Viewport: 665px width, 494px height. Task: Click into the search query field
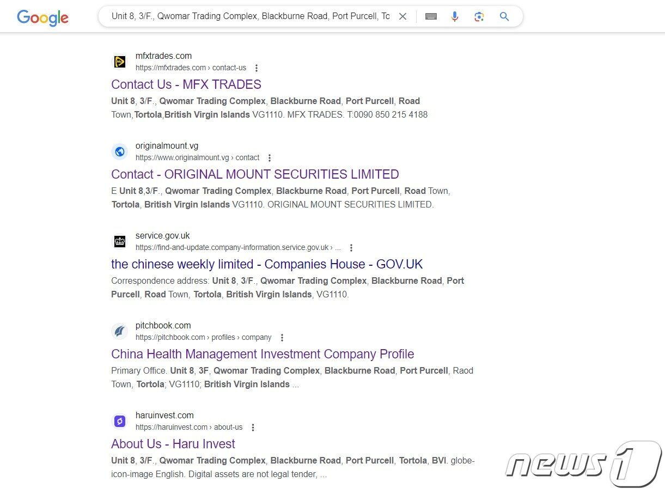coord(251,16)
